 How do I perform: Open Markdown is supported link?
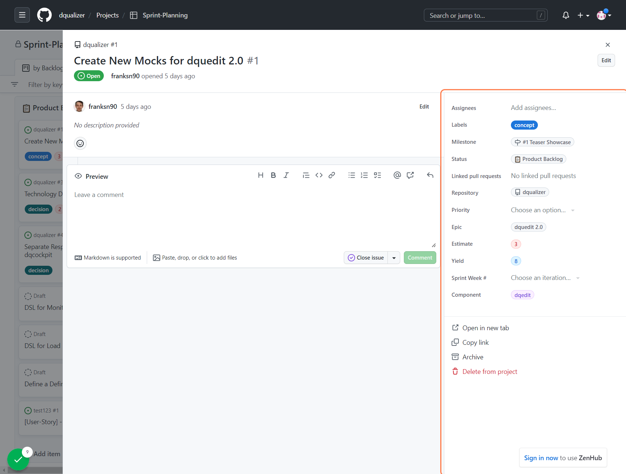[x=108, y=258]
